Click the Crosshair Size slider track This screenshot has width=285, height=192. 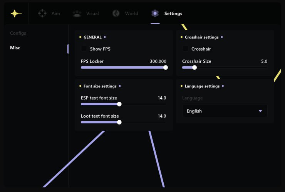pyautogui.click(x=231, y=67)
